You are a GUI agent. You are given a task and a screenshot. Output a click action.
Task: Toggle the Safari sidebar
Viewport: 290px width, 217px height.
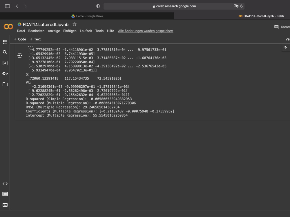click(8, 6)
